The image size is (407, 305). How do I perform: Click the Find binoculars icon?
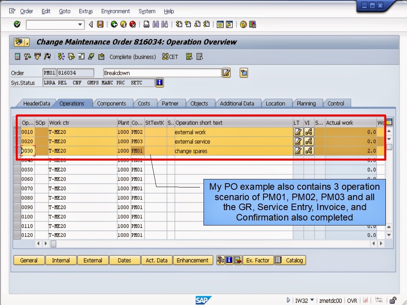[155, 24]
